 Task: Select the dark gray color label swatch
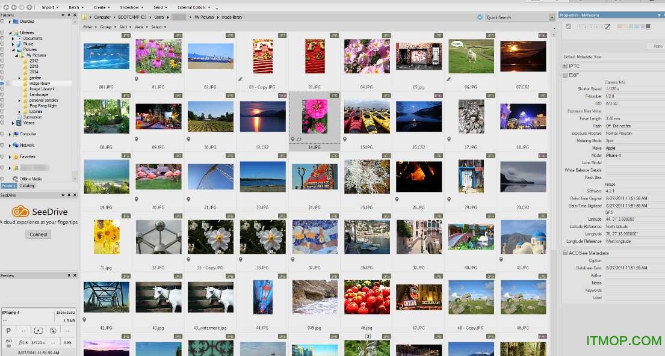(648, 26)
